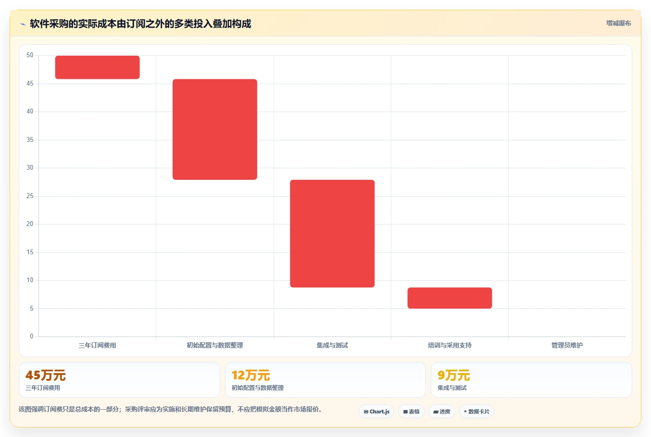The height and width of the screenshot is (437, 651).
Task: Select the 集成与测试 red waterfall bar
Action: pyautogui.click(x=332, y=234)
